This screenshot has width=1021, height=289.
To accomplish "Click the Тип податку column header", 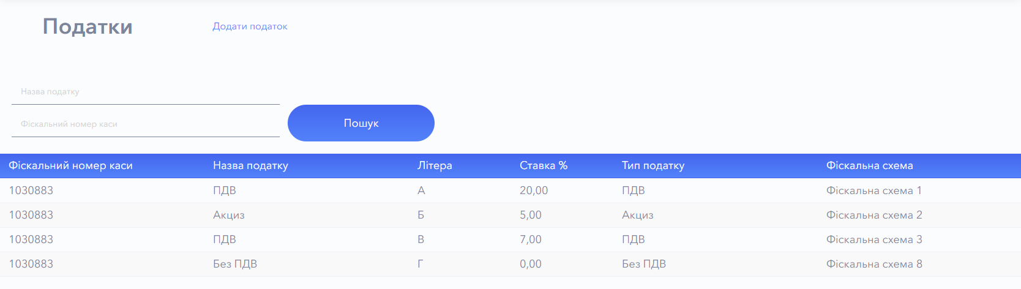I will click(653, 166).
